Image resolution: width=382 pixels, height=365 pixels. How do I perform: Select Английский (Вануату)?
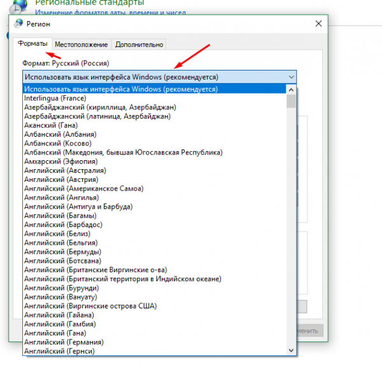pyautogui.click(x=155, y=297)
